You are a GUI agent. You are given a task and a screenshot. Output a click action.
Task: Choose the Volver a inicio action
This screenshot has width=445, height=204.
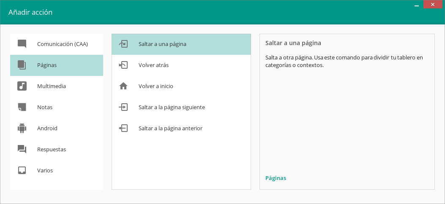(181, 86)
